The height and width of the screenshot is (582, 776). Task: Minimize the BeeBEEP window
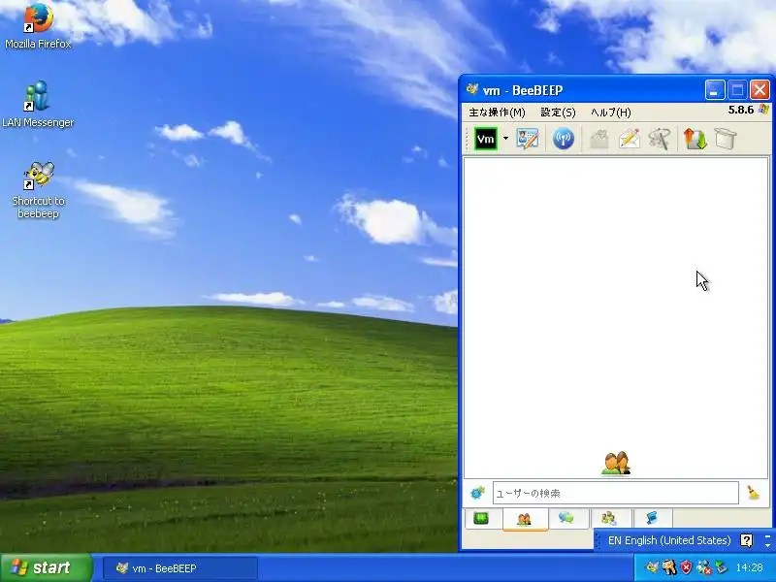(x=715, y=90)
